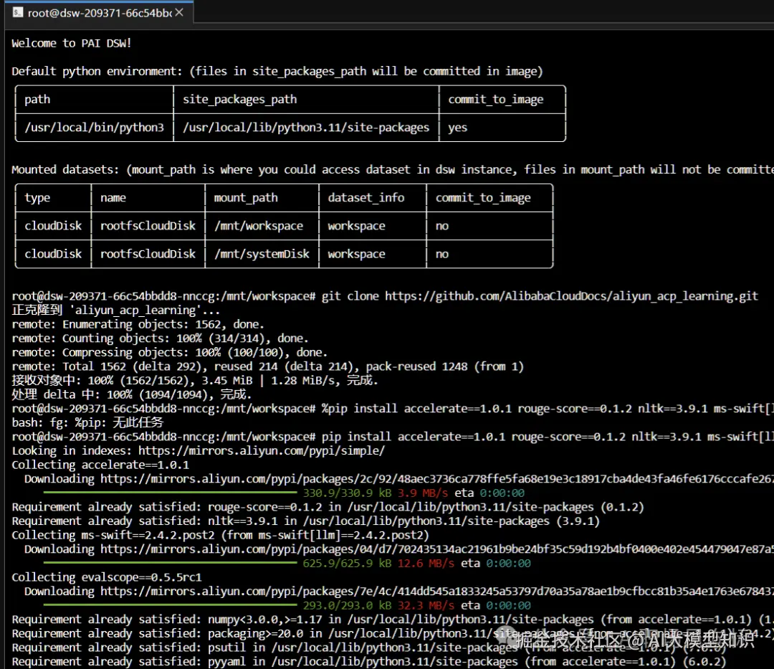Viewport: 774px width, 669px height.
Task: Click the 293.0/293.0 kB download progress bar
Action: pyautogui.click(x=171, y=604)
